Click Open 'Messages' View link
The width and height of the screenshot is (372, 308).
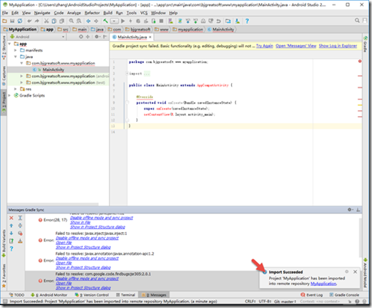(296, 46)
